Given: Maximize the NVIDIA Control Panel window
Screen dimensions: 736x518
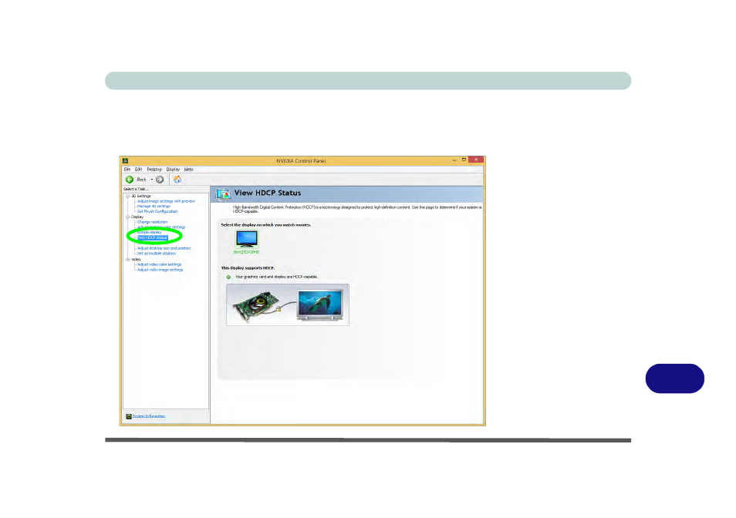Looking at the screenshot, I should click(x=464, y=160).
